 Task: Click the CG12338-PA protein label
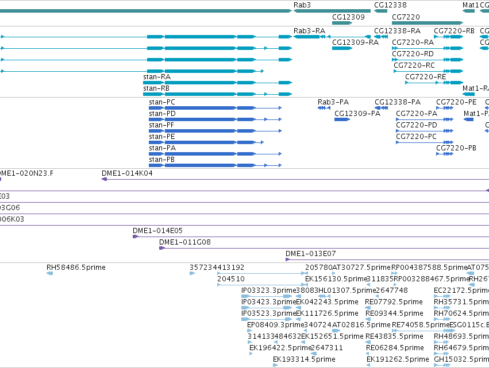pos(398,102)
